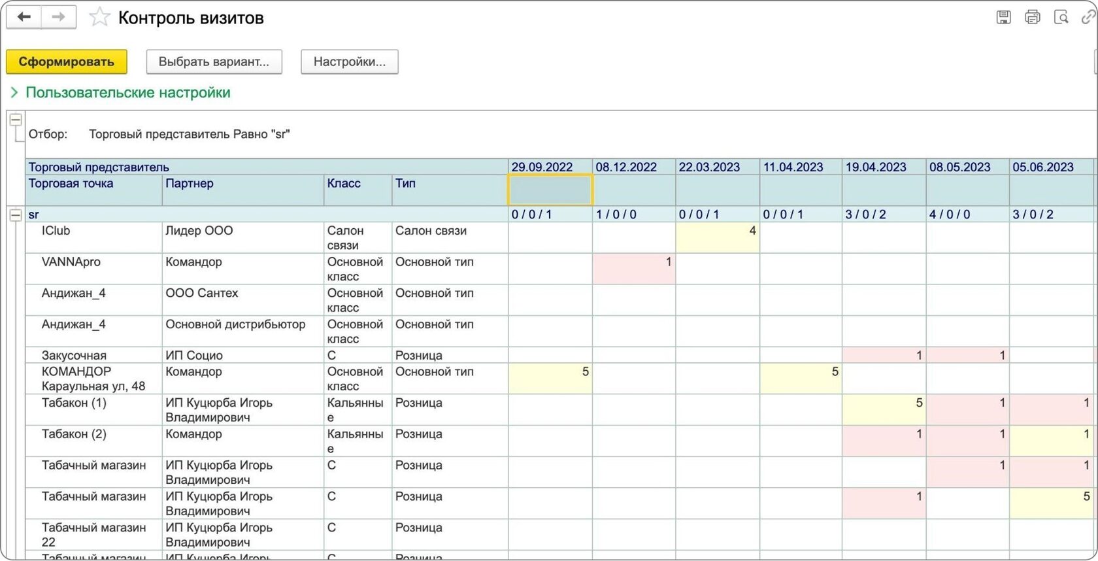This screenshot has width=1098, height=561.
Task: Select the Отбор filter description text
Action: coord(190,134)
